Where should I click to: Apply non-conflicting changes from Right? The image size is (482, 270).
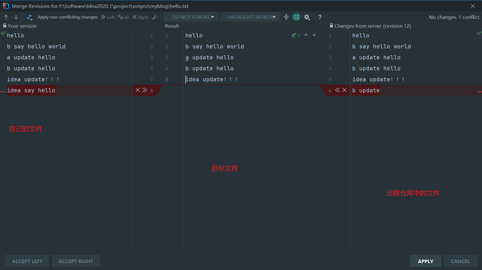pyautogui.click(x=140, y=17)
